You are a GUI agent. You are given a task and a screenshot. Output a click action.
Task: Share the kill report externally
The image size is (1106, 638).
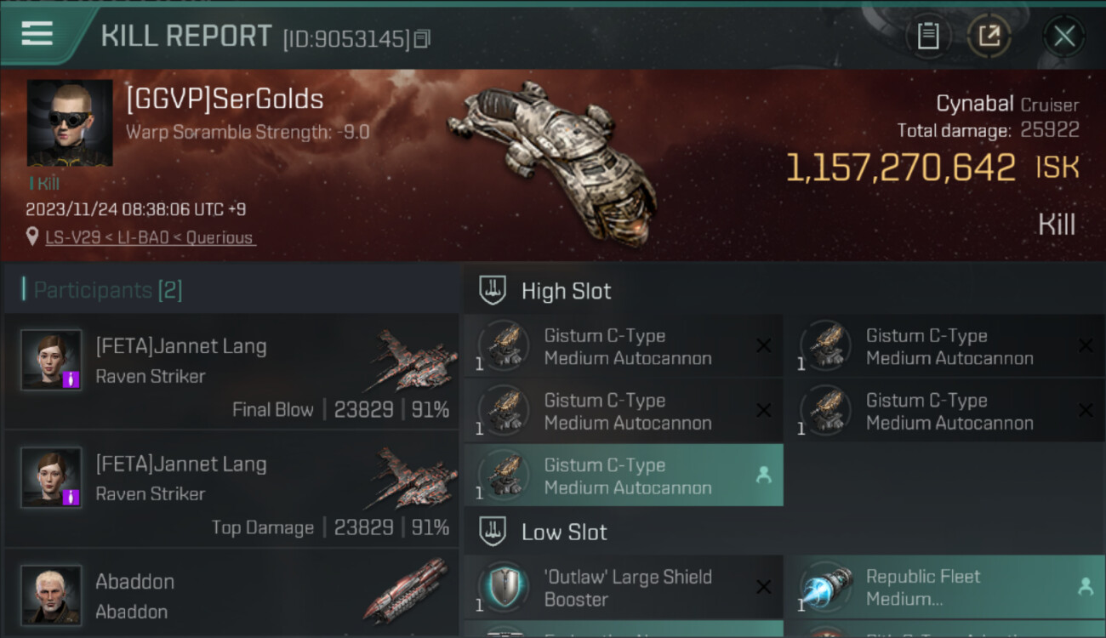point(989,36)
